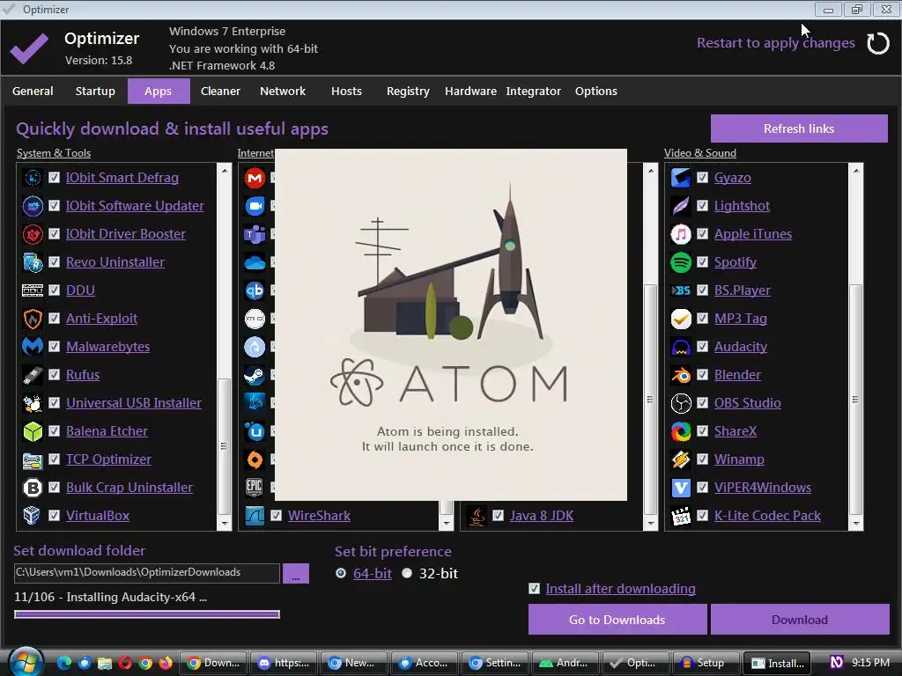The image size is (902, 676).
Task: Click the OBS Studio icon
Action: pos(681,403)
